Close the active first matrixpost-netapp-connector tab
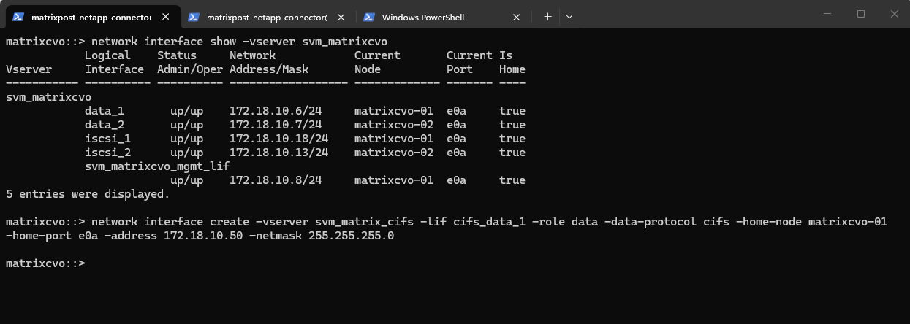The height and width of the screenshot is (324, 910). [167, 17]
